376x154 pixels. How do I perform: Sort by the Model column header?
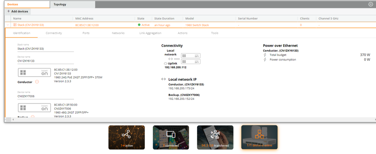tap(189, 18)
